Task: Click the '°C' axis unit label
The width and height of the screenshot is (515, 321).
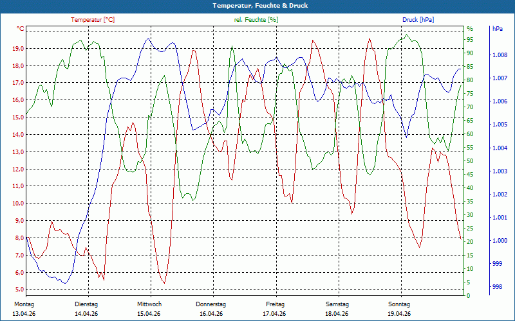Action: click(x=21, y=29)
